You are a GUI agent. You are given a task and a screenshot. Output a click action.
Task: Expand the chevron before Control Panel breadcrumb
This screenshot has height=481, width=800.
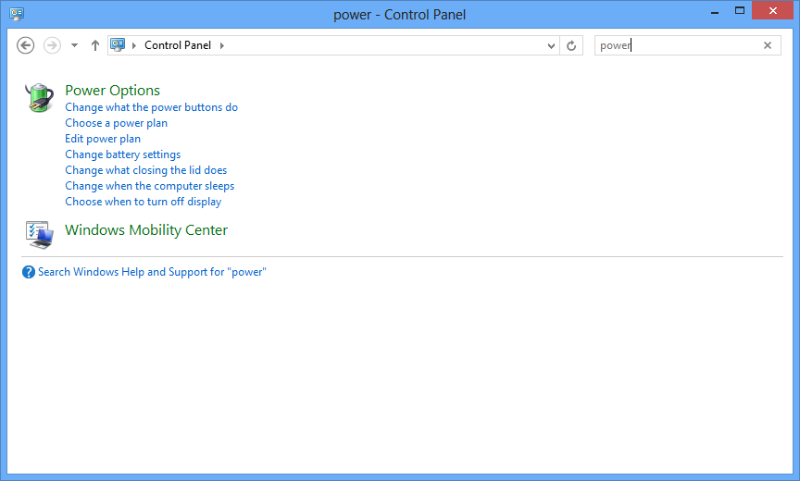[134, 45]
